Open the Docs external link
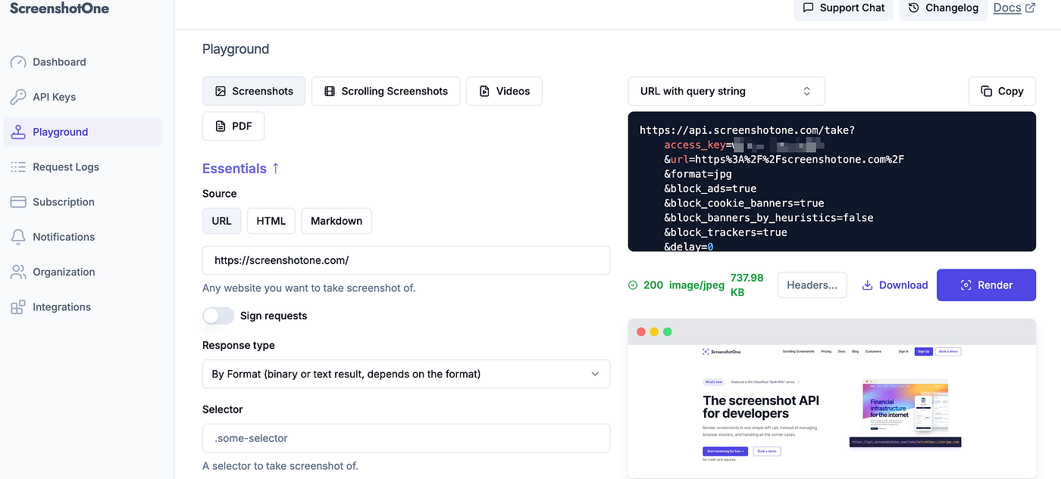This screenshot has width=1061, height=479. pos(1014,8)
